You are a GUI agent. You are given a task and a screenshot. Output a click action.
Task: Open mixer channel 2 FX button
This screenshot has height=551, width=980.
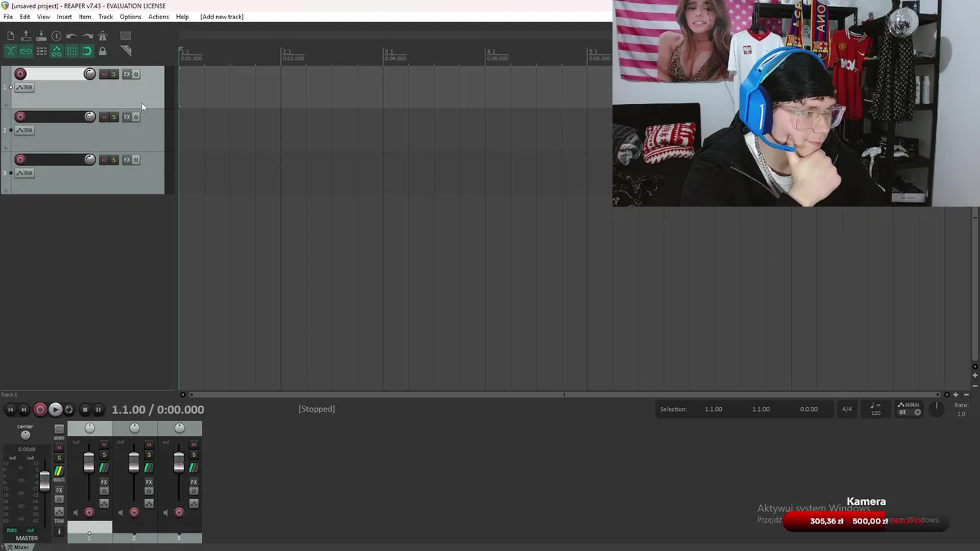click(x=149, y=482)
